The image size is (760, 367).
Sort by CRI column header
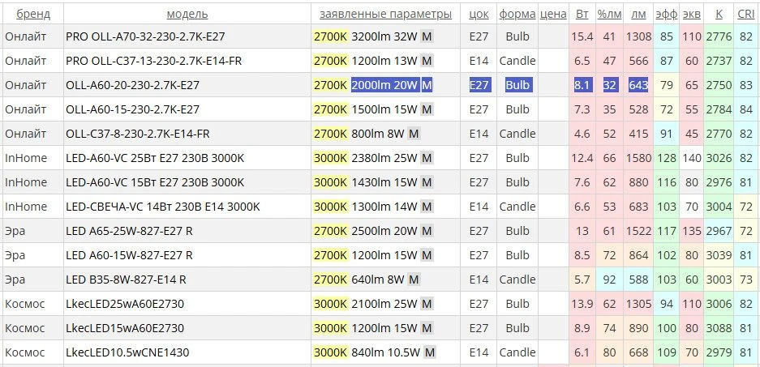pos(745,15)
